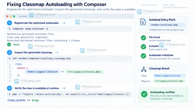This screenshot has width=195, height=109.
Task: Select the php -r require command line
Action: [69, 94]
